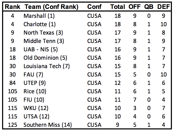Click the Louisiana Tech (7) team name
Image resolution: width=174 pixels, height=131 pixels.
[x=47, y=66]
